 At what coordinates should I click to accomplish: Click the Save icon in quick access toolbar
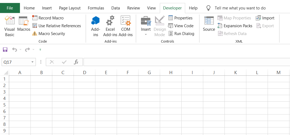click(x=5, y=50)
